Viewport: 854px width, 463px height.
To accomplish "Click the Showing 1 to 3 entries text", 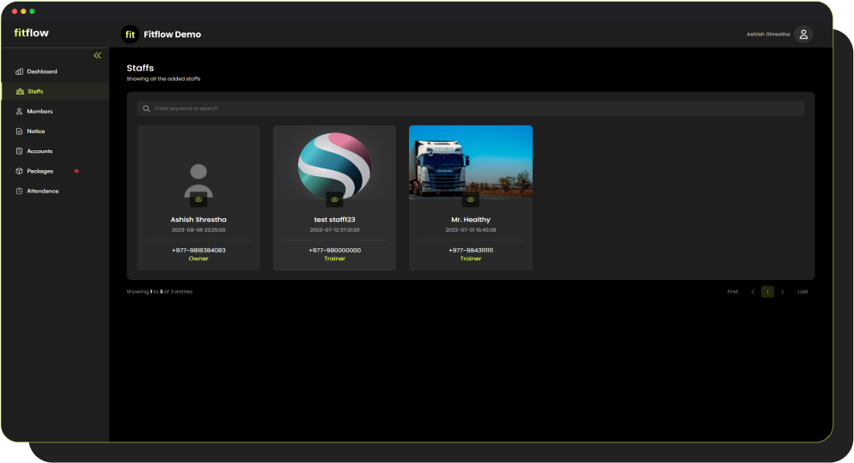I will [160, 292].
